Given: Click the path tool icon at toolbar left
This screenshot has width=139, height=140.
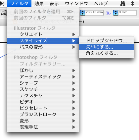Looking at the screenshot, I should coord(3,13).
